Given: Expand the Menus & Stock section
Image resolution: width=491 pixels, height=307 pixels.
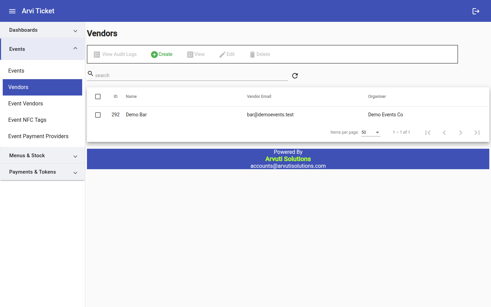Looking at the screenshot, I should pyautogui.click(x=43, y=156).
